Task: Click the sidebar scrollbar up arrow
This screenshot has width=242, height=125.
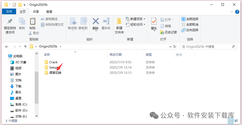Action: pos(37,54)
